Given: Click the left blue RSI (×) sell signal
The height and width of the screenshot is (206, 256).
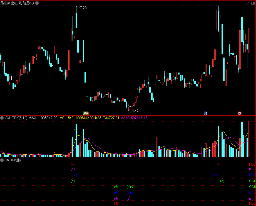Looking at the screenshot, I should coord(76,175).
